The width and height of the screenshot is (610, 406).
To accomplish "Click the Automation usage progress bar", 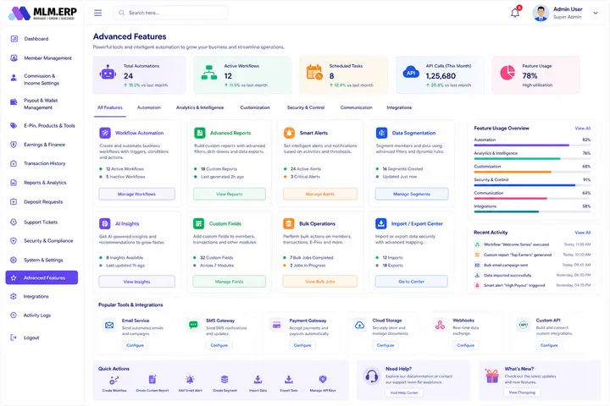I will (x=532, y=145).
